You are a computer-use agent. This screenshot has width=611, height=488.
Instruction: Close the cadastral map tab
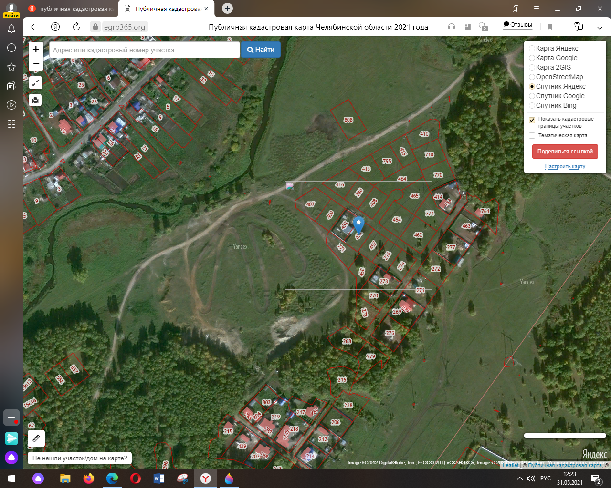pos(206,9)
